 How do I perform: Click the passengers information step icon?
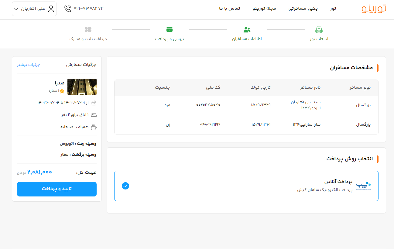pos(247,30)
